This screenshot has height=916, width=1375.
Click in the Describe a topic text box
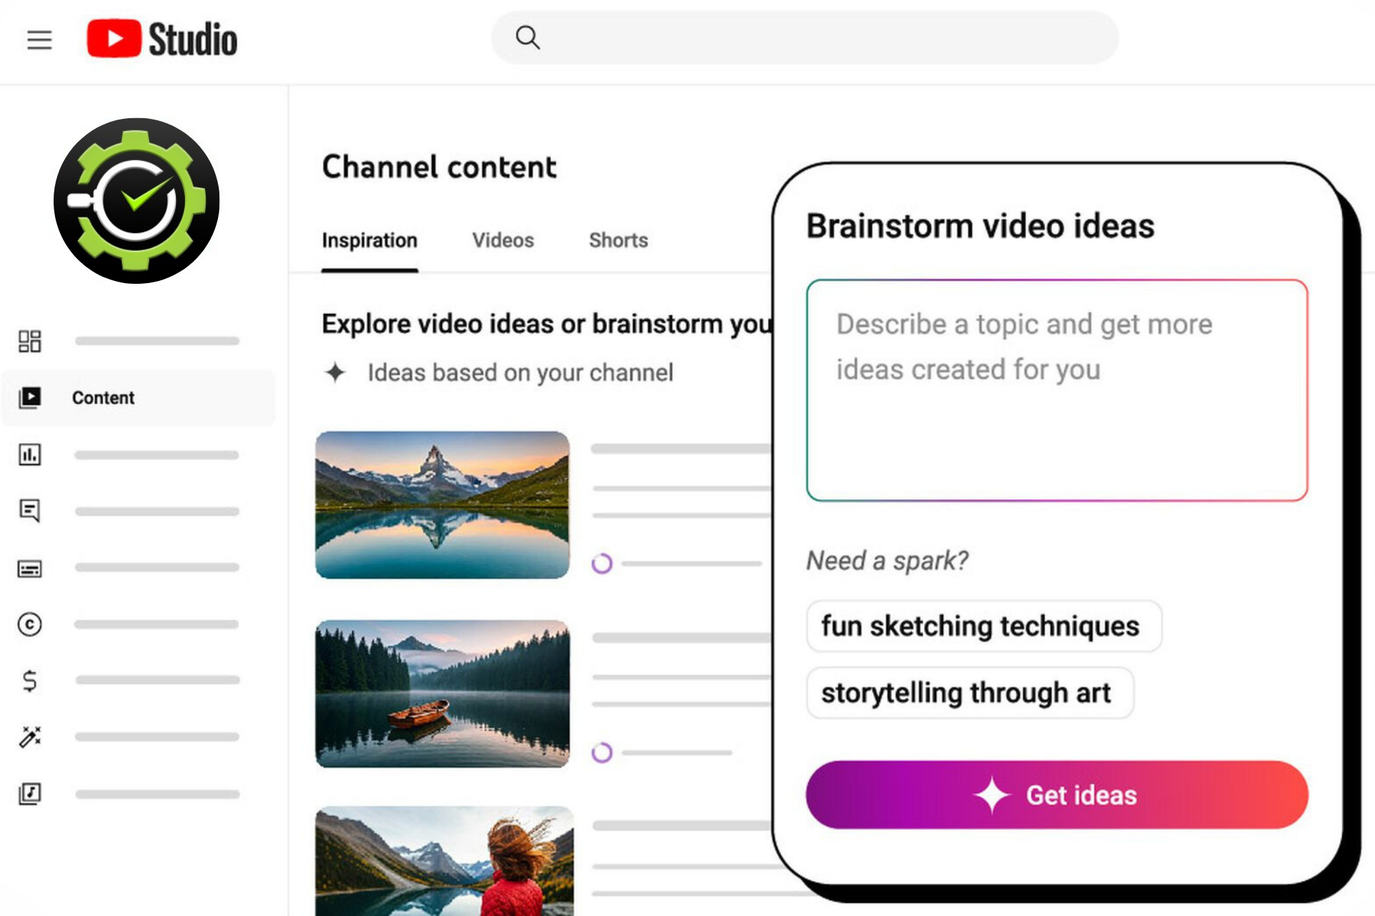(1057, 390)
